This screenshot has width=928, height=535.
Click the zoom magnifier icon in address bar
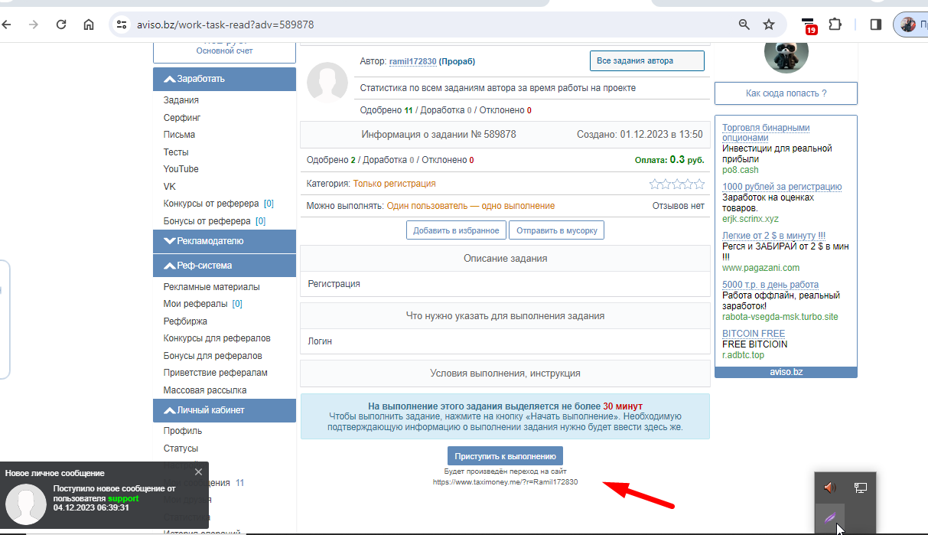(x=744, y=24)
